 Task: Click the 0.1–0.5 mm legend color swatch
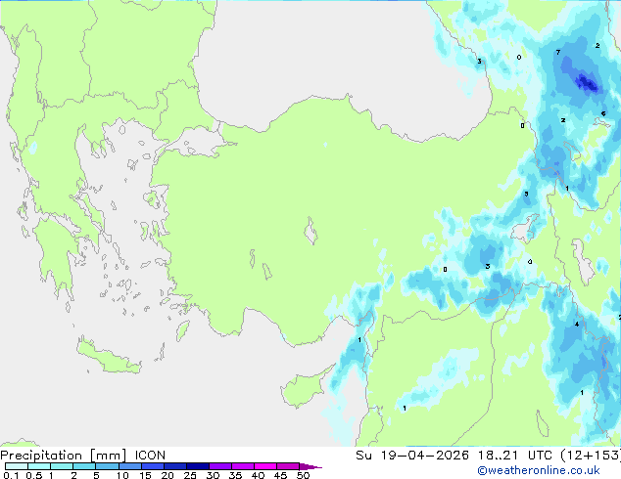17,466
